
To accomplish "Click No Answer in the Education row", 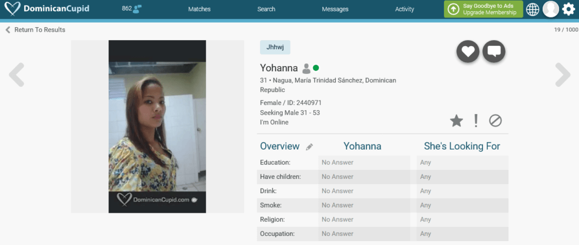I will coord(338,163).
